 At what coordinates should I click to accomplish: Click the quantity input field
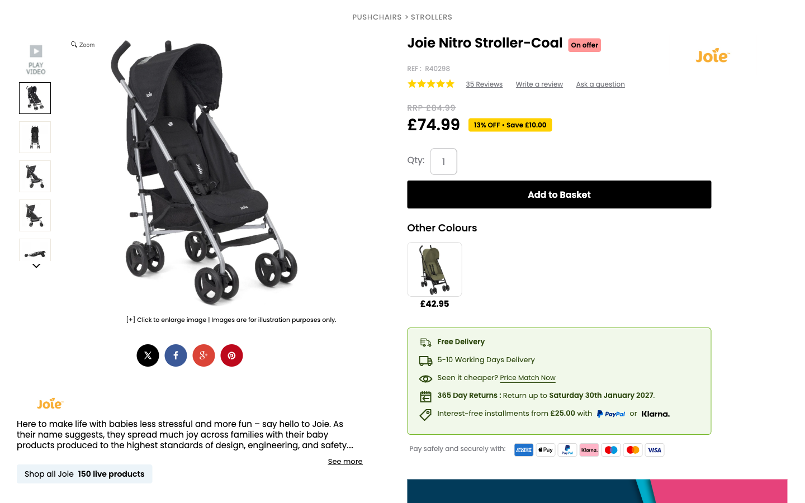point(443,162)
